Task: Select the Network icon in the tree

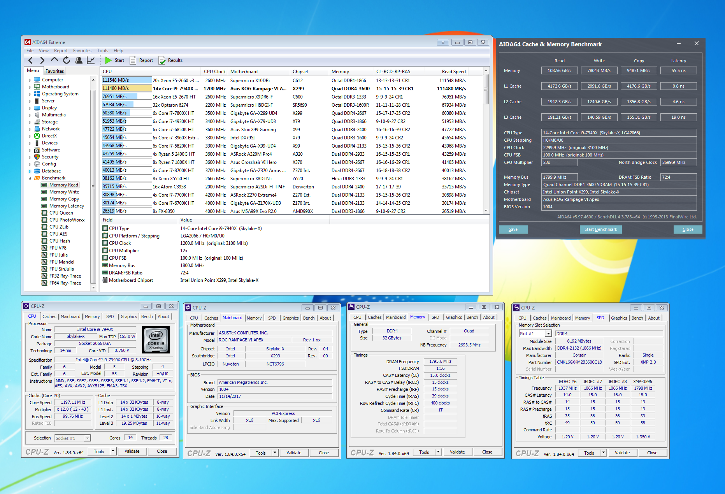Action: click(37, 129)
